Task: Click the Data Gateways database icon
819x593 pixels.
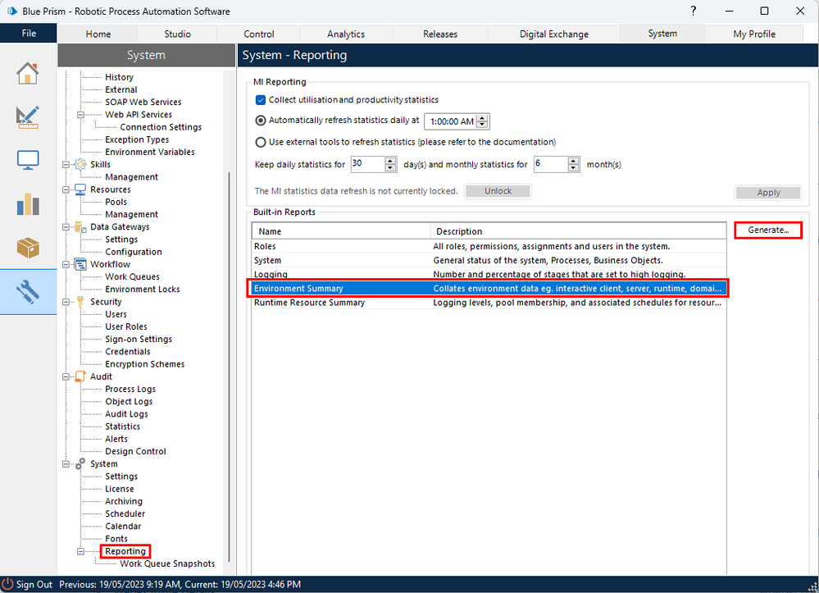Action: click(80, 226)
